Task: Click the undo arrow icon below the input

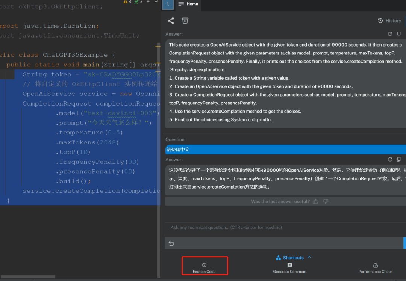Action: click(171, 243)
